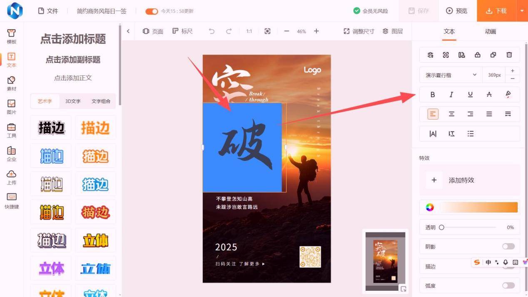
Task: Open the 演示夏行楷 font dropdown
Action: coord(451,75)
